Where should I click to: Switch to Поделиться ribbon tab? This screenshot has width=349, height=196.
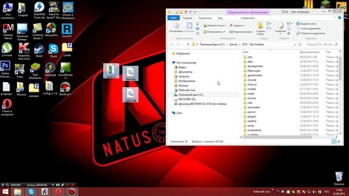tap(205, 18)
